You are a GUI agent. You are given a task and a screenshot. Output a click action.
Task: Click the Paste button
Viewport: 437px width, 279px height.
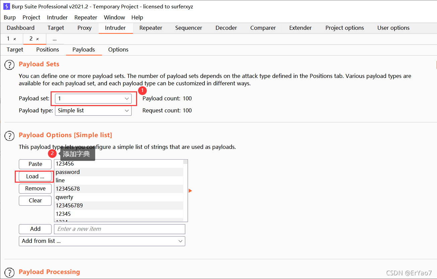(x=35, y=164)
